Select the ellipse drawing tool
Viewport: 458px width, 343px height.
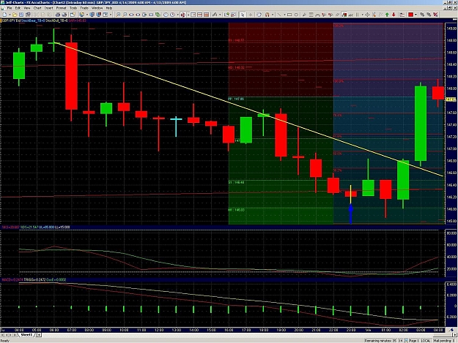296,15
